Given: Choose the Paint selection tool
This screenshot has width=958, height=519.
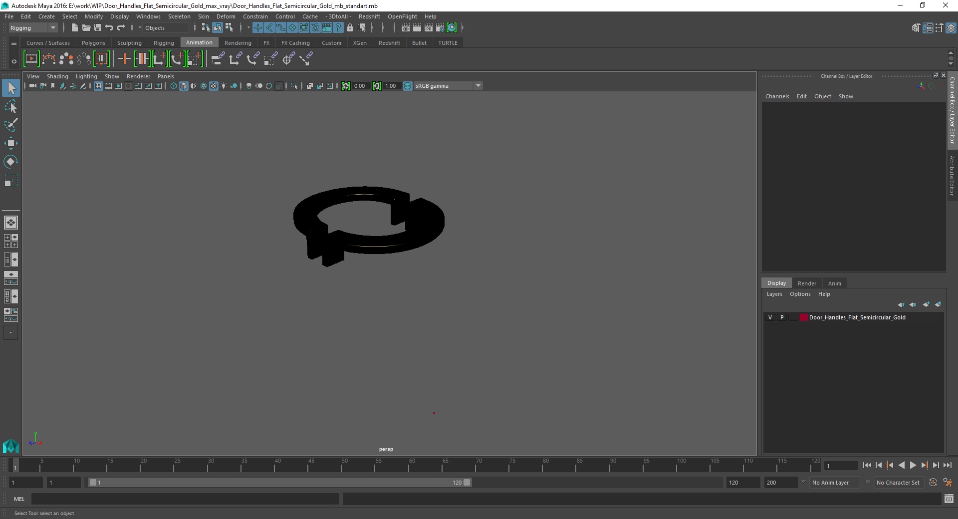Looking at the screenshot, I should [x=11, y=125].
